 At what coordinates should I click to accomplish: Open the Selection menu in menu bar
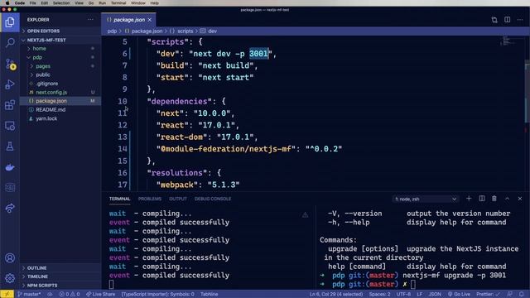61,3
